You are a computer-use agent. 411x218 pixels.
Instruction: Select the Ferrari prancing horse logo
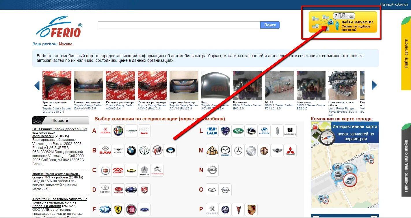point(118,210)
